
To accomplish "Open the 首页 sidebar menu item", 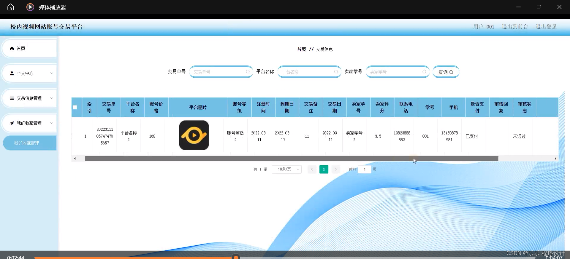I will pos(29,48).
